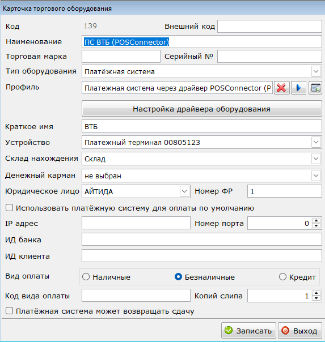325x342 pixels.
Task: Focus the IP адрес input field
Action: pos(136,223)
